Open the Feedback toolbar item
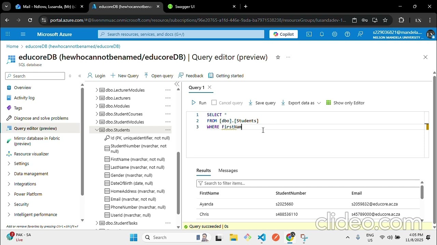Image resolution: width=437 pixels, height=245 pixels. click(x=191, y=76)
